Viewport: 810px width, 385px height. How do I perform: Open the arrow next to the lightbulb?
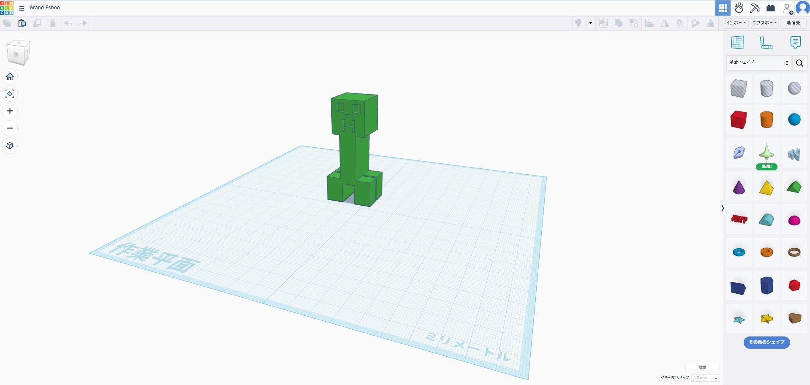[x=590, y=23]
